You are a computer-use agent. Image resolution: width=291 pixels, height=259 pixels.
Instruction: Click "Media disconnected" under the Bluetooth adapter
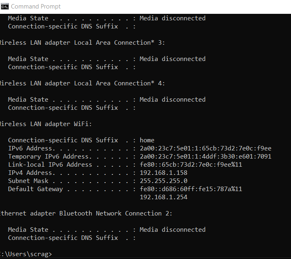tap(172, 230)
